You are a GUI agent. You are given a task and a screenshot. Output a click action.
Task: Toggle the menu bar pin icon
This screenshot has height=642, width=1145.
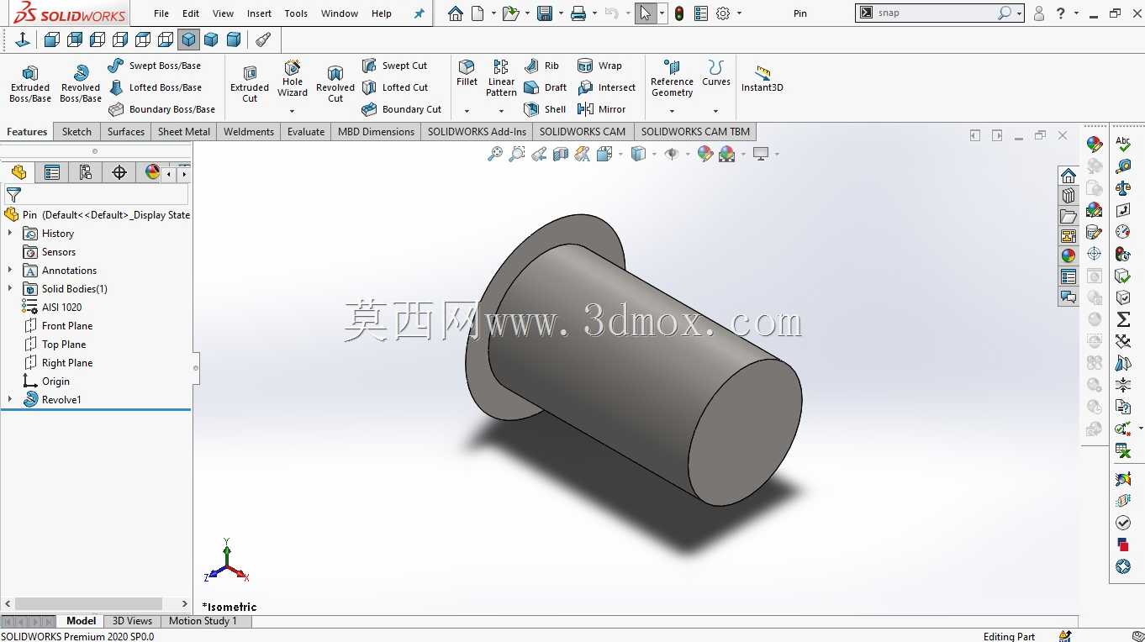[x=419, y=13]
